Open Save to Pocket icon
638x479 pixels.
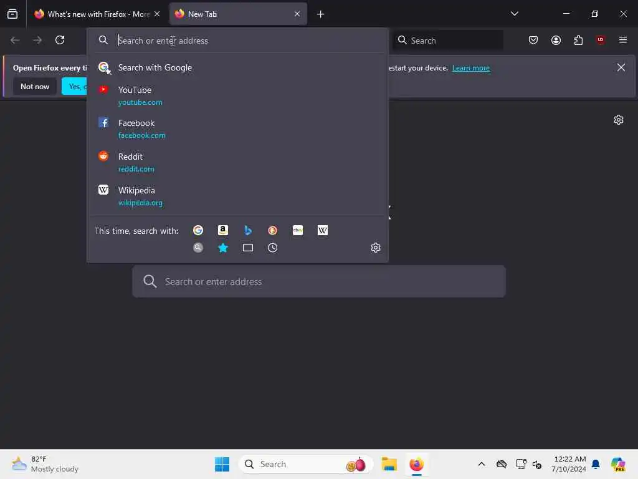pyautogui.click(x=533, y=40)
